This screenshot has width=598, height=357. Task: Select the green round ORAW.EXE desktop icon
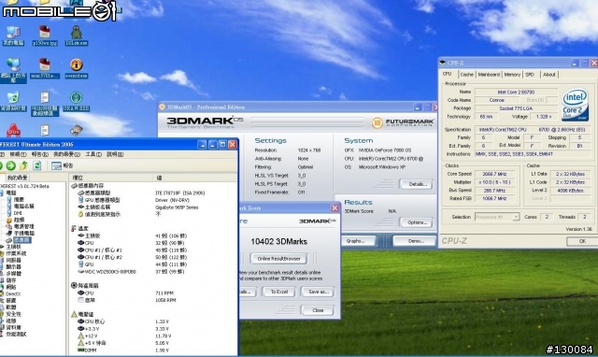pyautogui.click(x=77, y=102)
